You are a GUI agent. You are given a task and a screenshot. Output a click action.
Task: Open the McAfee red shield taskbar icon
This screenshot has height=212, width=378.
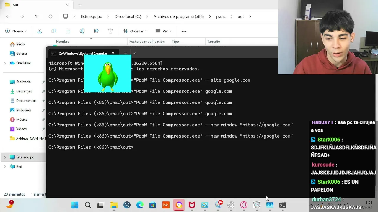coord(192,205)
